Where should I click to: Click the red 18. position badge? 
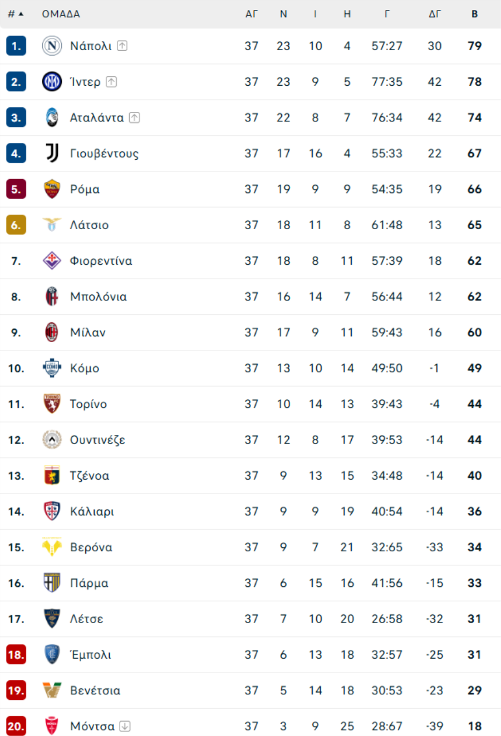click(x=16, y=654)
